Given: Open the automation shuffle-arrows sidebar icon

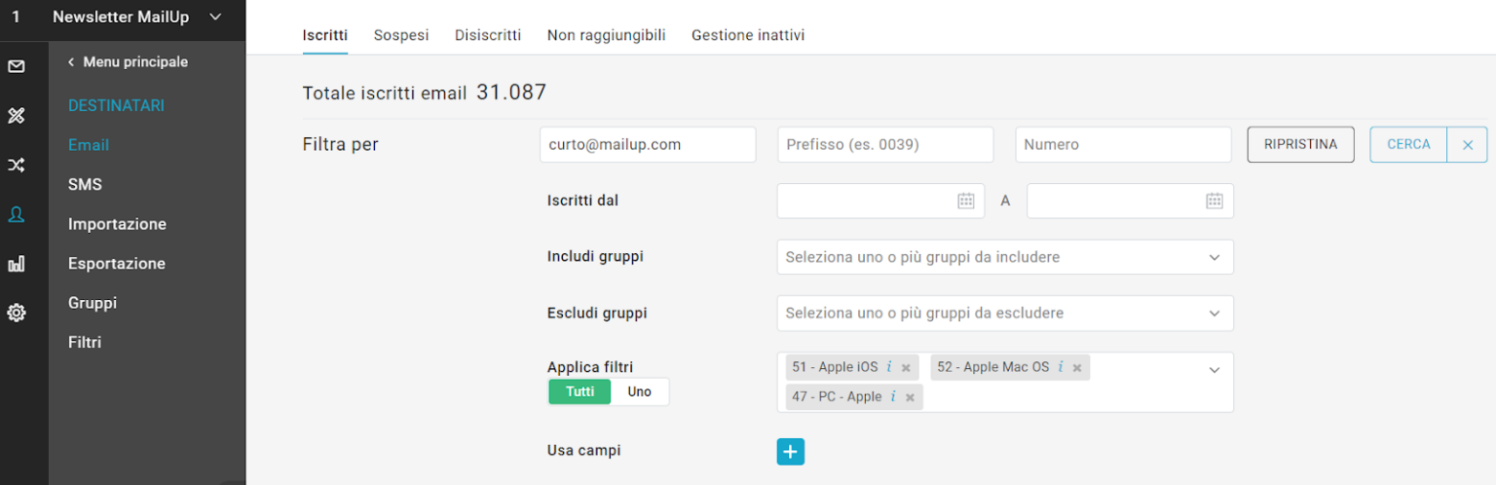Looking at the screenshot, I should 17,166.
